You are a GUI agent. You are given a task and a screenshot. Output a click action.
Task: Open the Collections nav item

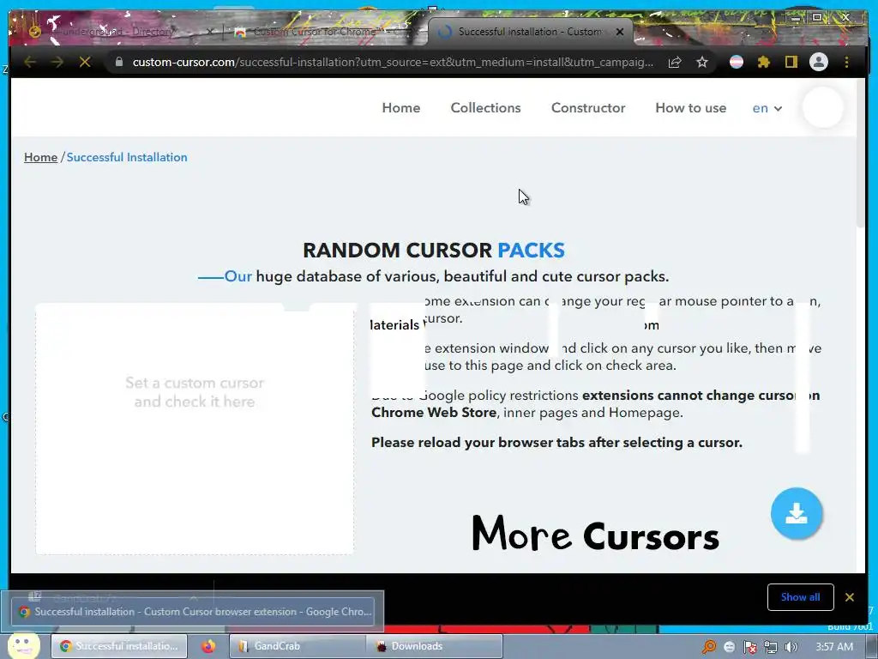pyautogui.click(x=485, y=107)
